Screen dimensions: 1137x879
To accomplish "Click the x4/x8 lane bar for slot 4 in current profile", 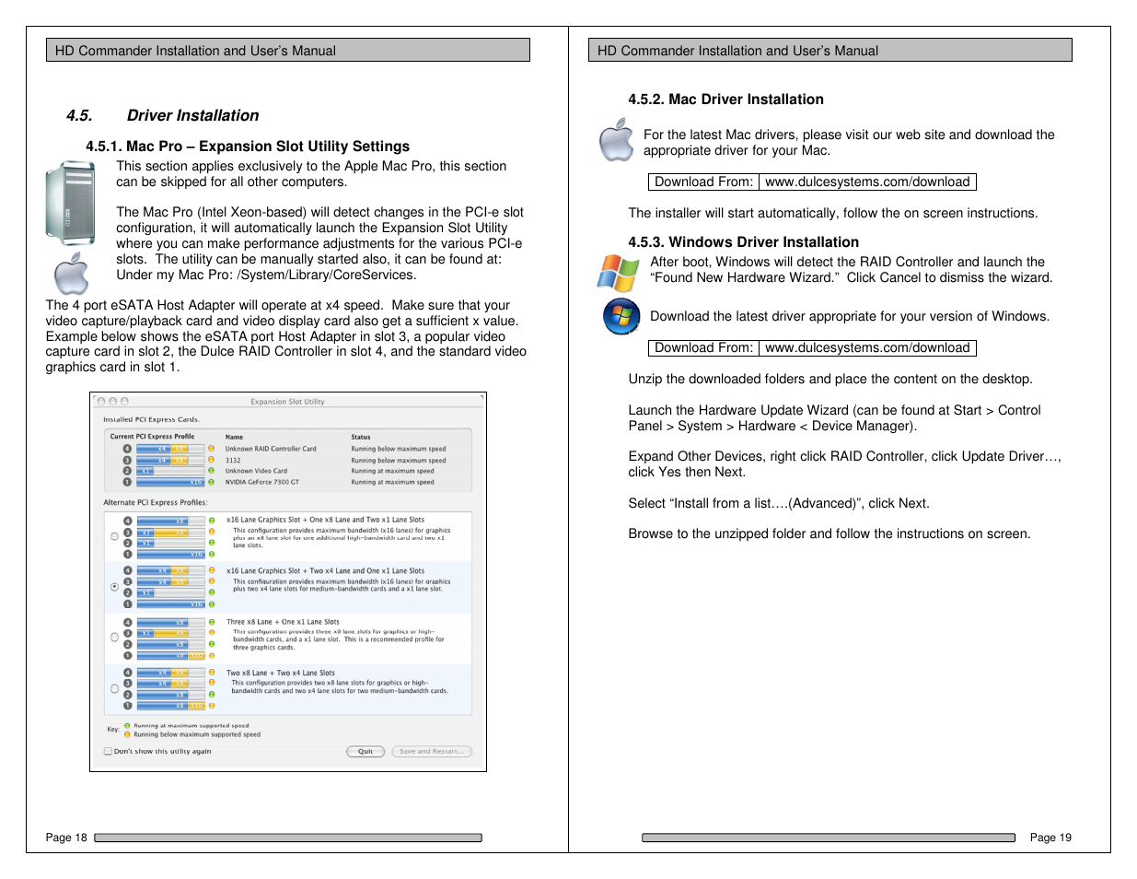I will click(170, 449).
